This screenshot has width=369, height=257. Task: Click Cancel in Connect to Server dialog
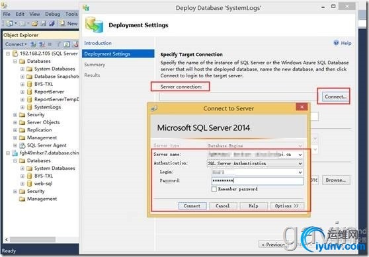click(x=223, y=205)
